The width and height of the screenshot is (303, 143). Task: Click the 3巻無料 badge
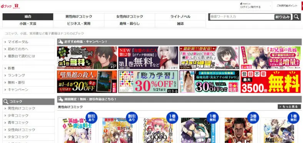pos(253,118)
